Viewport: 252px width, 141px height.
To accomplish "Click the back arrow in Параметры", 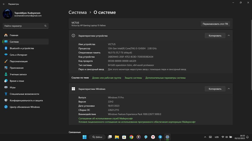I will coord(4,4).
